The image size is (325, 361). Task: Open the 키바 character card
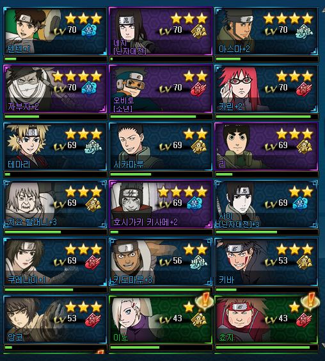point(266,262)
